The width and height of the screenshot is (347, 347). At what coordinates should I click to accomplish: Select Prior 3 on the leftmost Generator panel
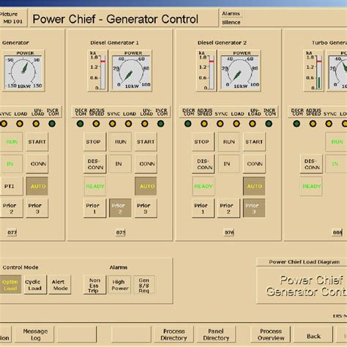click(x=37, y=208)
